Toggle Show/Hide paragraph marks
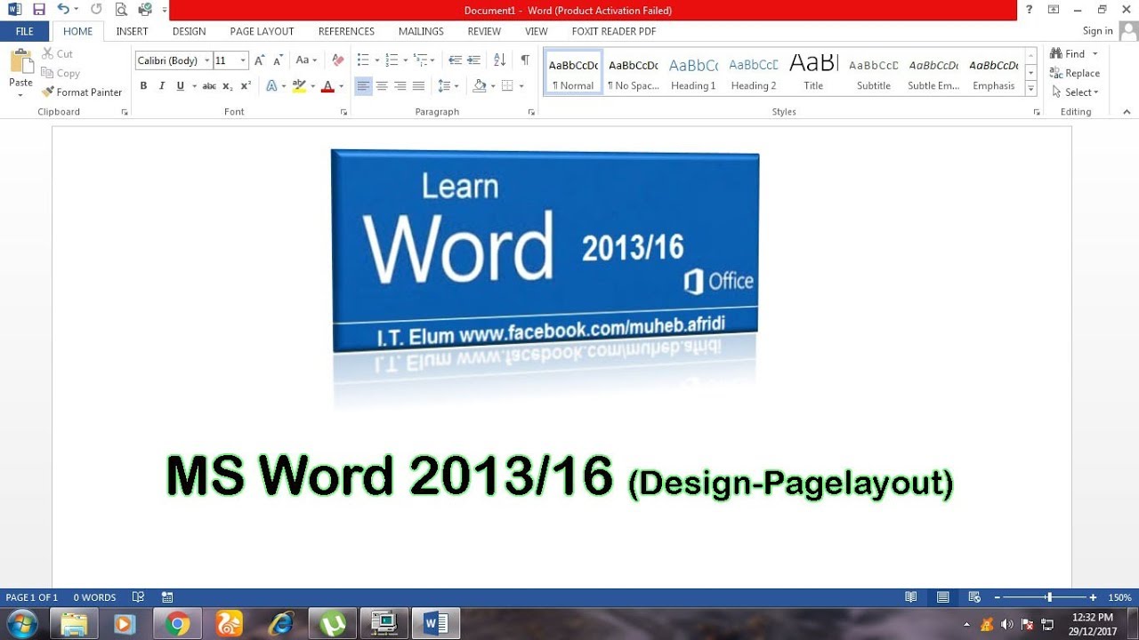 point(525,60)
